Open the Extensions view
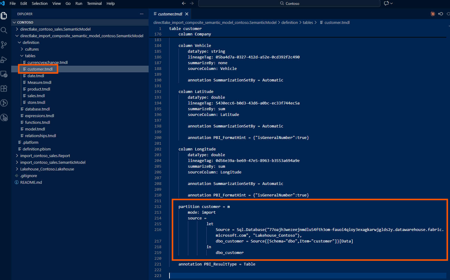Image resolution: width=450 pixels, height=280 pixels. pyautogui.click(x=4, y=88)
